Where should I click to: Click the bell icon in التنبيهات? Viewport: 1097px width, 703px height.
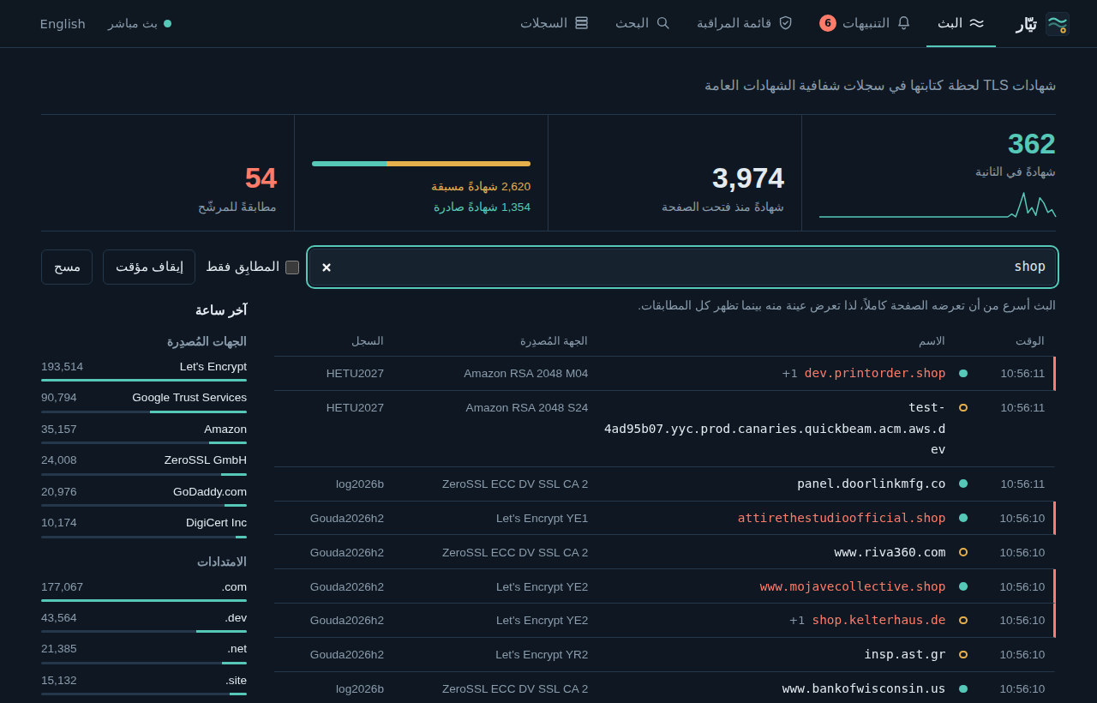click(903, 23)
